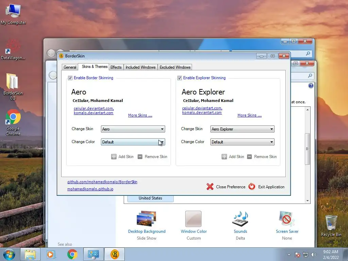
Task: Click the help question mark icon
Action: tap(311, 86)
